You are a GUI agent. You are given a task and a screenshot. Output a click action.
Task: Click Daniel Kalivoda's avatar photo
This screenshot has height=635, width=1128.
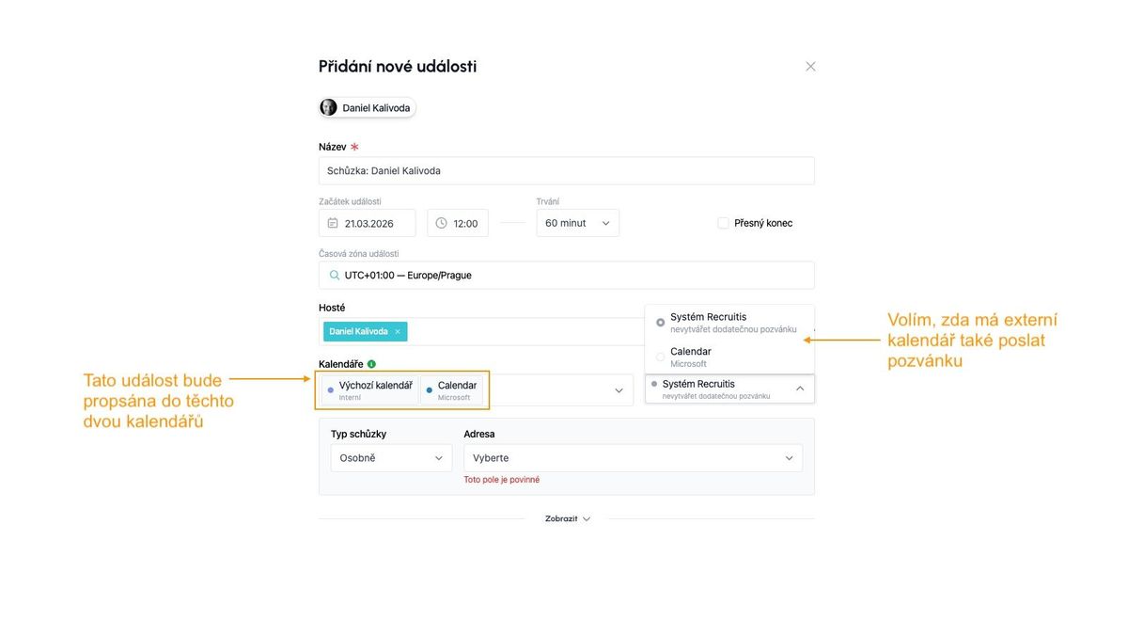(328, 107)
